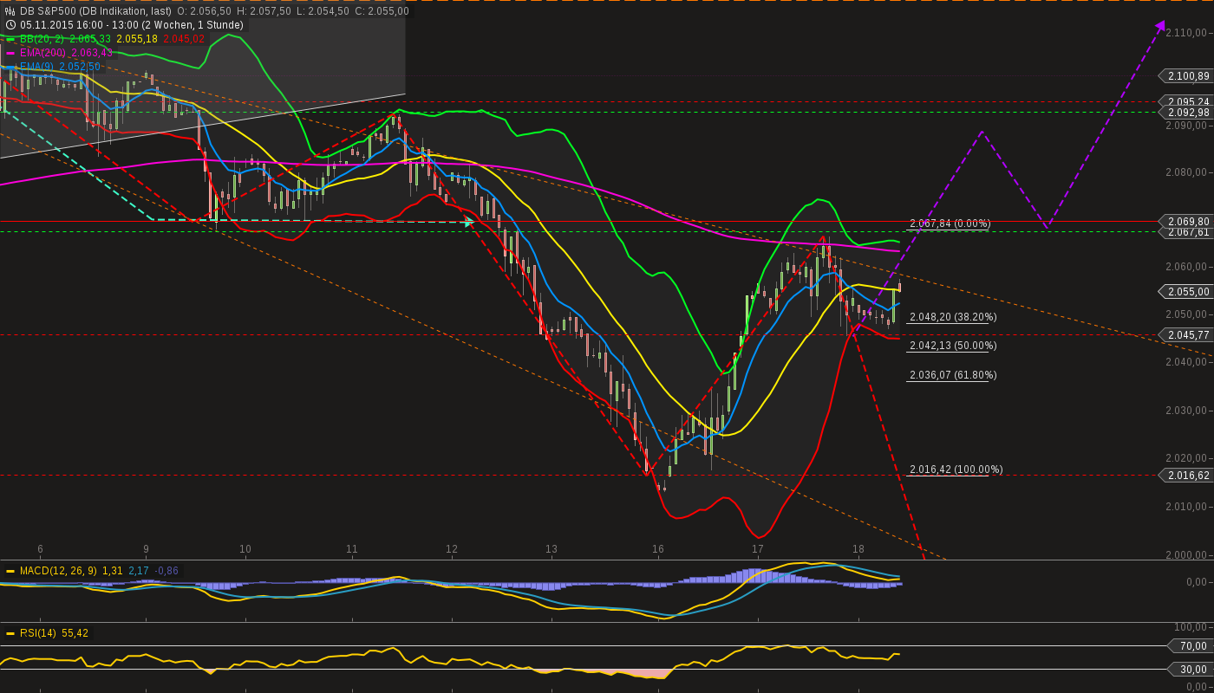This screenshot has width=1214, height=693.
Task: Click the closing price C: 2.055,00
Action: (x=382, y=11)
